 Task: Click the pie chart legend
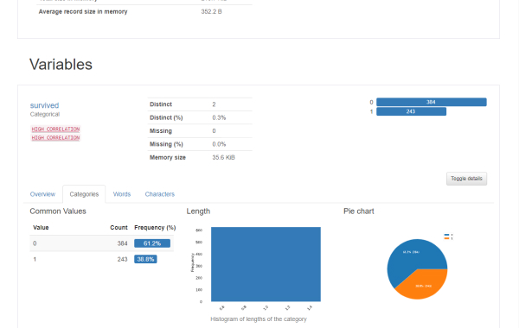point(448,237)
